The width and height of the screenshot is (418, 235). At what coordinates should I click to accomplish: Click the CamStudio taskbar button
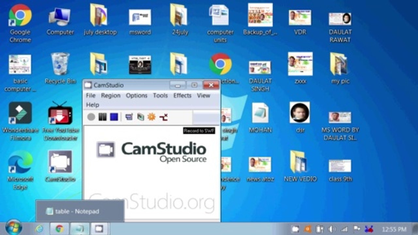point(99,229)
